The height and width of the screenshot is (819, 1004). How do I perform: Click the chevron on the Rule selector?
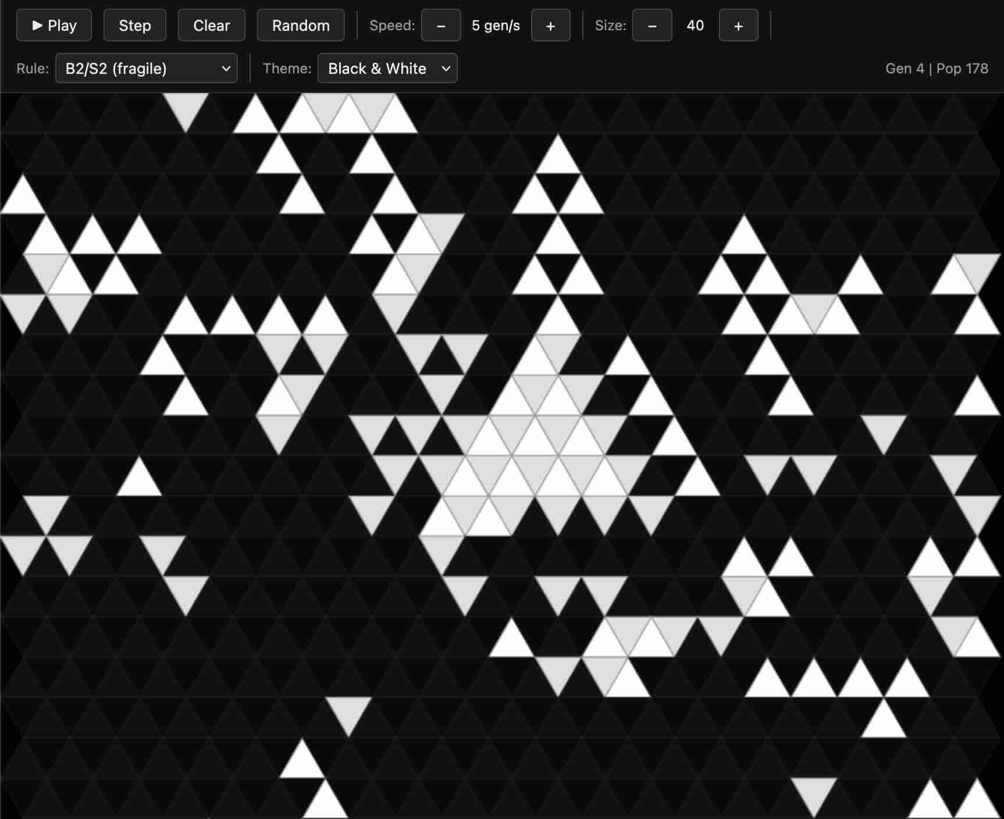click(226, 68)
